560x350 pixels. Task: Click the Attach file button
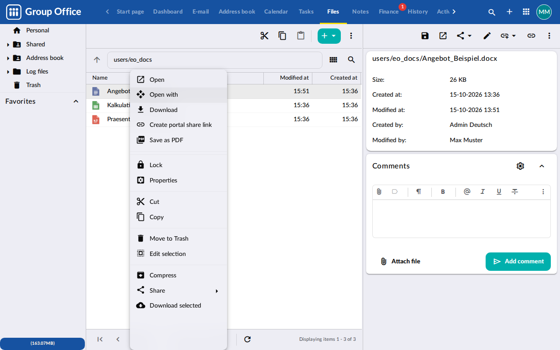point(400,262)
